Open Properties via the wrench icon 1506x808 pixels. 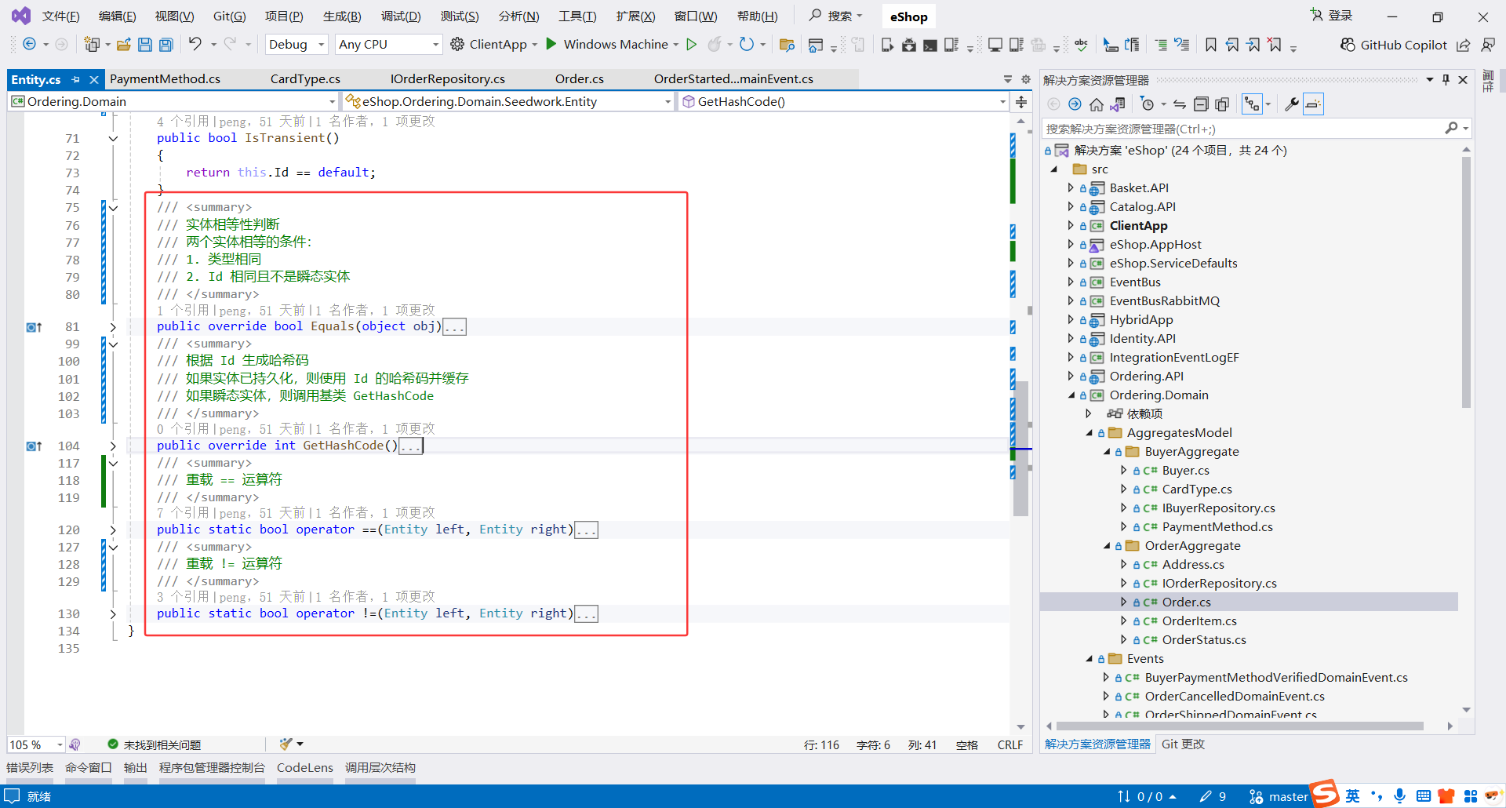coord(1291,104)
